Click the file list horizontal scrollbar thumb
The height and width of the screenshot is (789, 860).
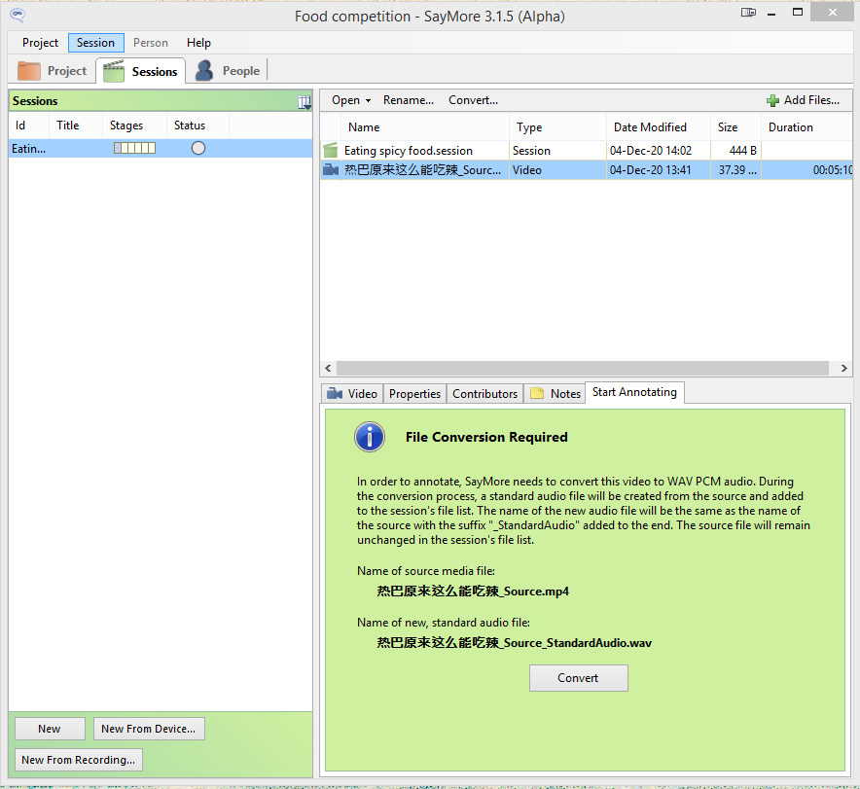pos(583,369)
